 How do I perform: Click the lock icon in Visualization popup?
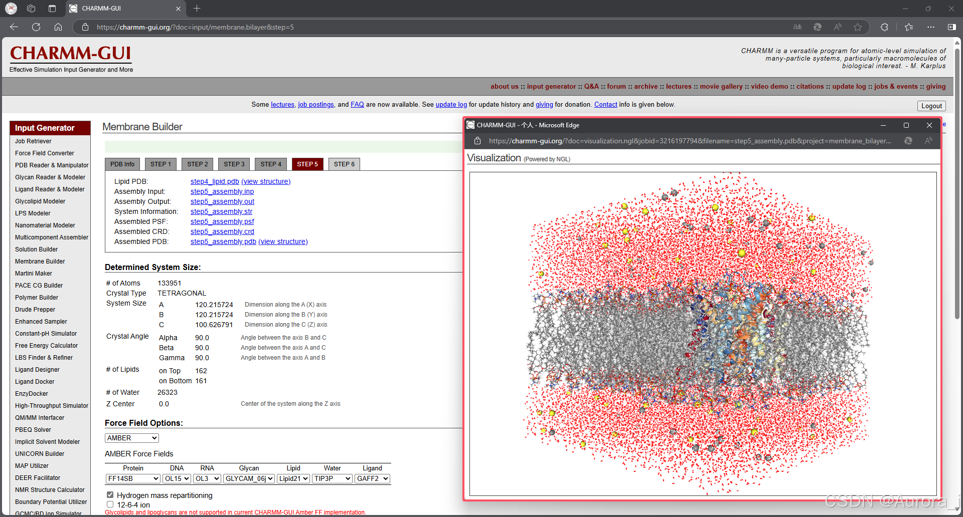coord(477,141)
